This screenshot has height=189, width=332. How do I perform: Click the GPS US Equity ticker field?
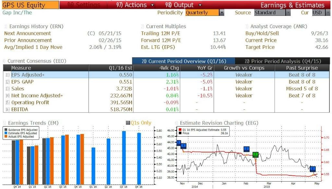(30, 5)
